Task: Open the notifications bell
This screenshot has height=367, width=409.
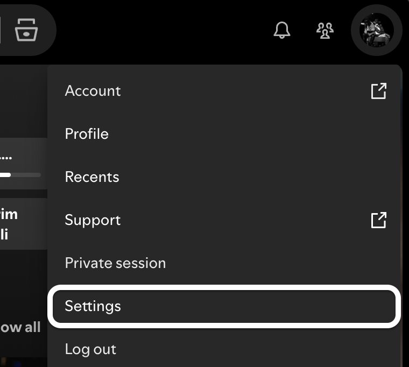Action: point(281,30)
